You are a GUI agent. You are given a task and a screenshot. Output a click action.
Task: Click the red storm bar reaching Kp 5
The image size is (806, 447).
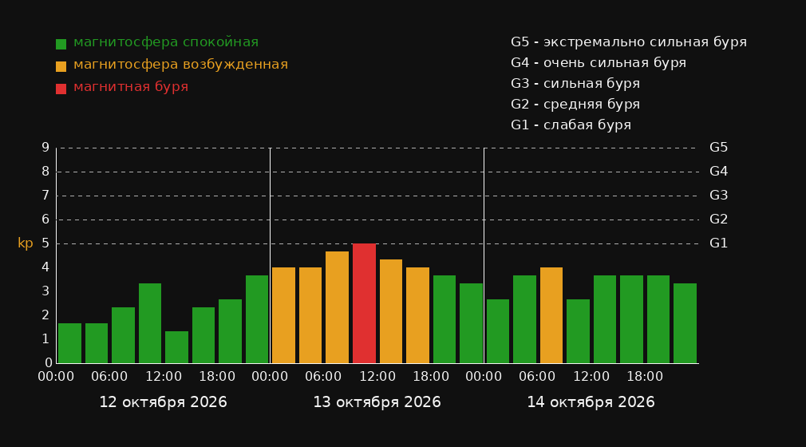[x=364, y=303]
